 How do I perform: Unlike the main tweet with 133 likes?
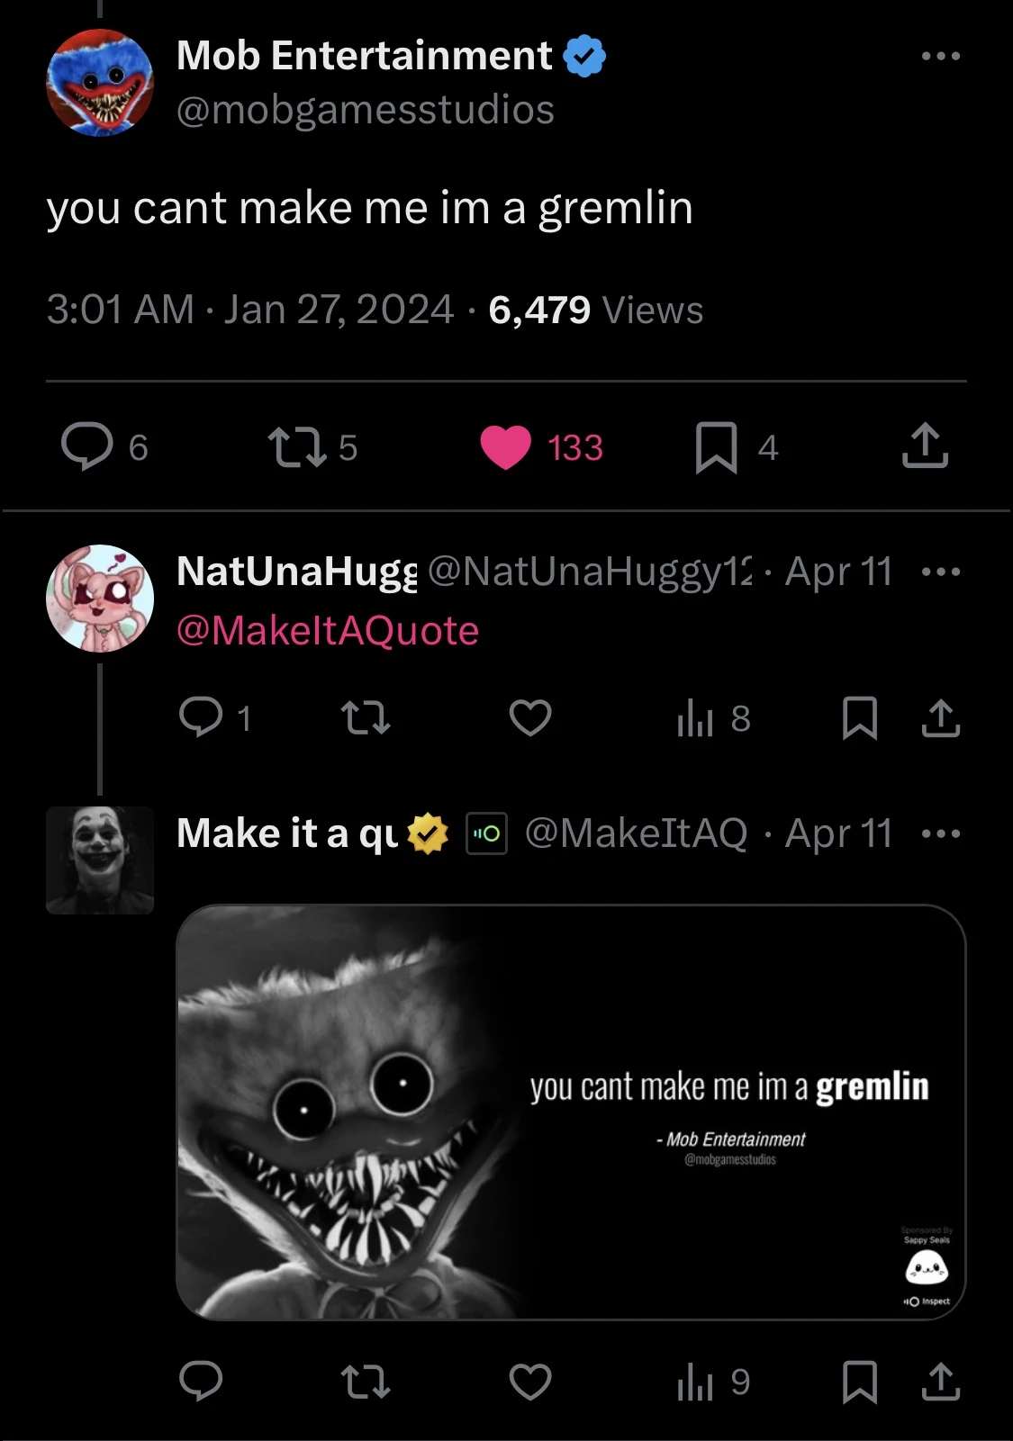506,447
